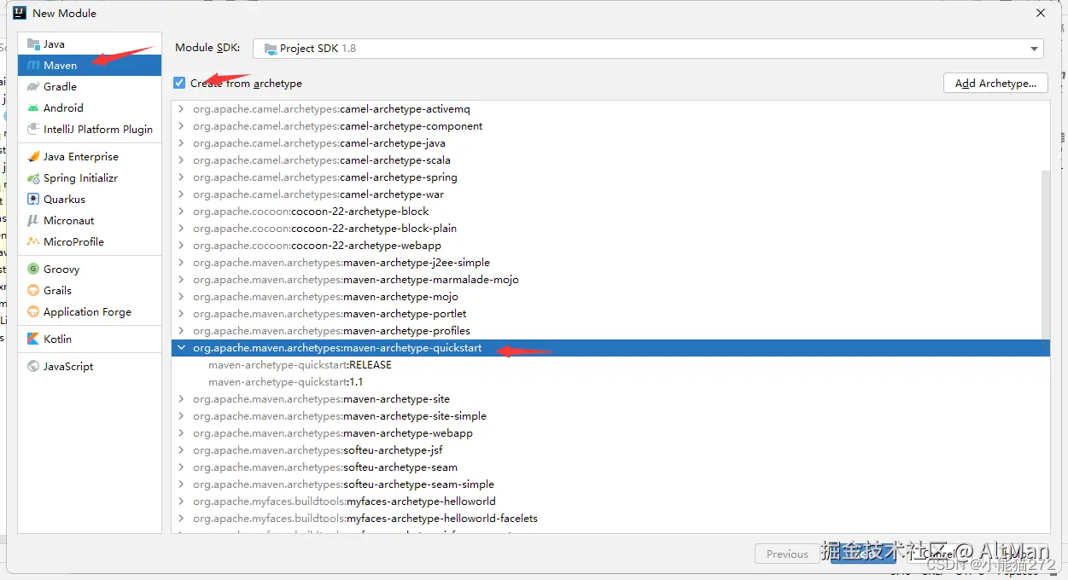Click the Gradle elephant icon
Viewport: 1068px width, 580px height.
33,87
